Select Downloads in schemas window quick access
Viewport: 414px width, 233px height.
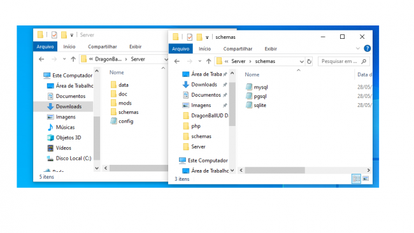pyautogui.click(x=200, y=85)
